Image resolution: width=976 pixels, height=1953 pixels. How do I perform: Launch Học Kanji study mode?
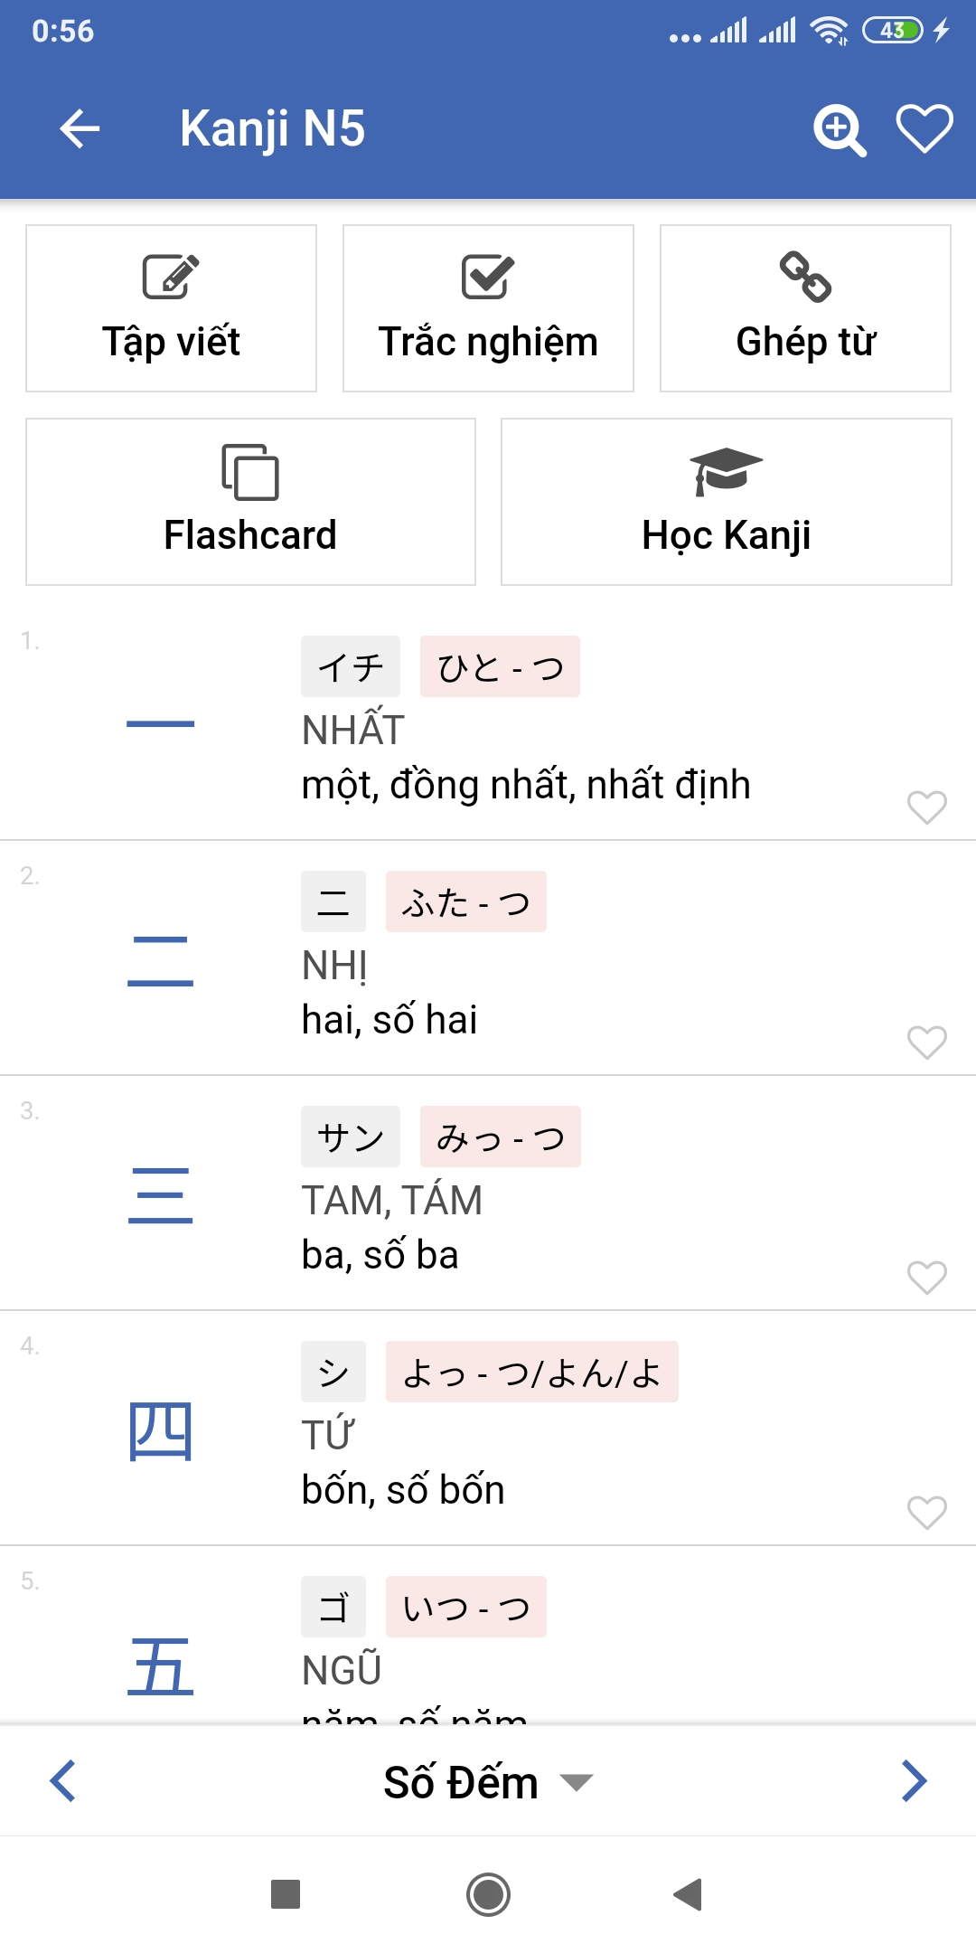(727, 502)
